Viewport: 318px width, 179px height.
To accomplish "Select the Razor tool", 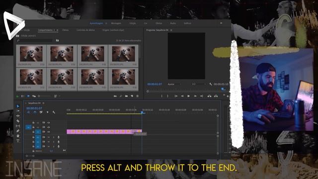I will coord(18,121).
